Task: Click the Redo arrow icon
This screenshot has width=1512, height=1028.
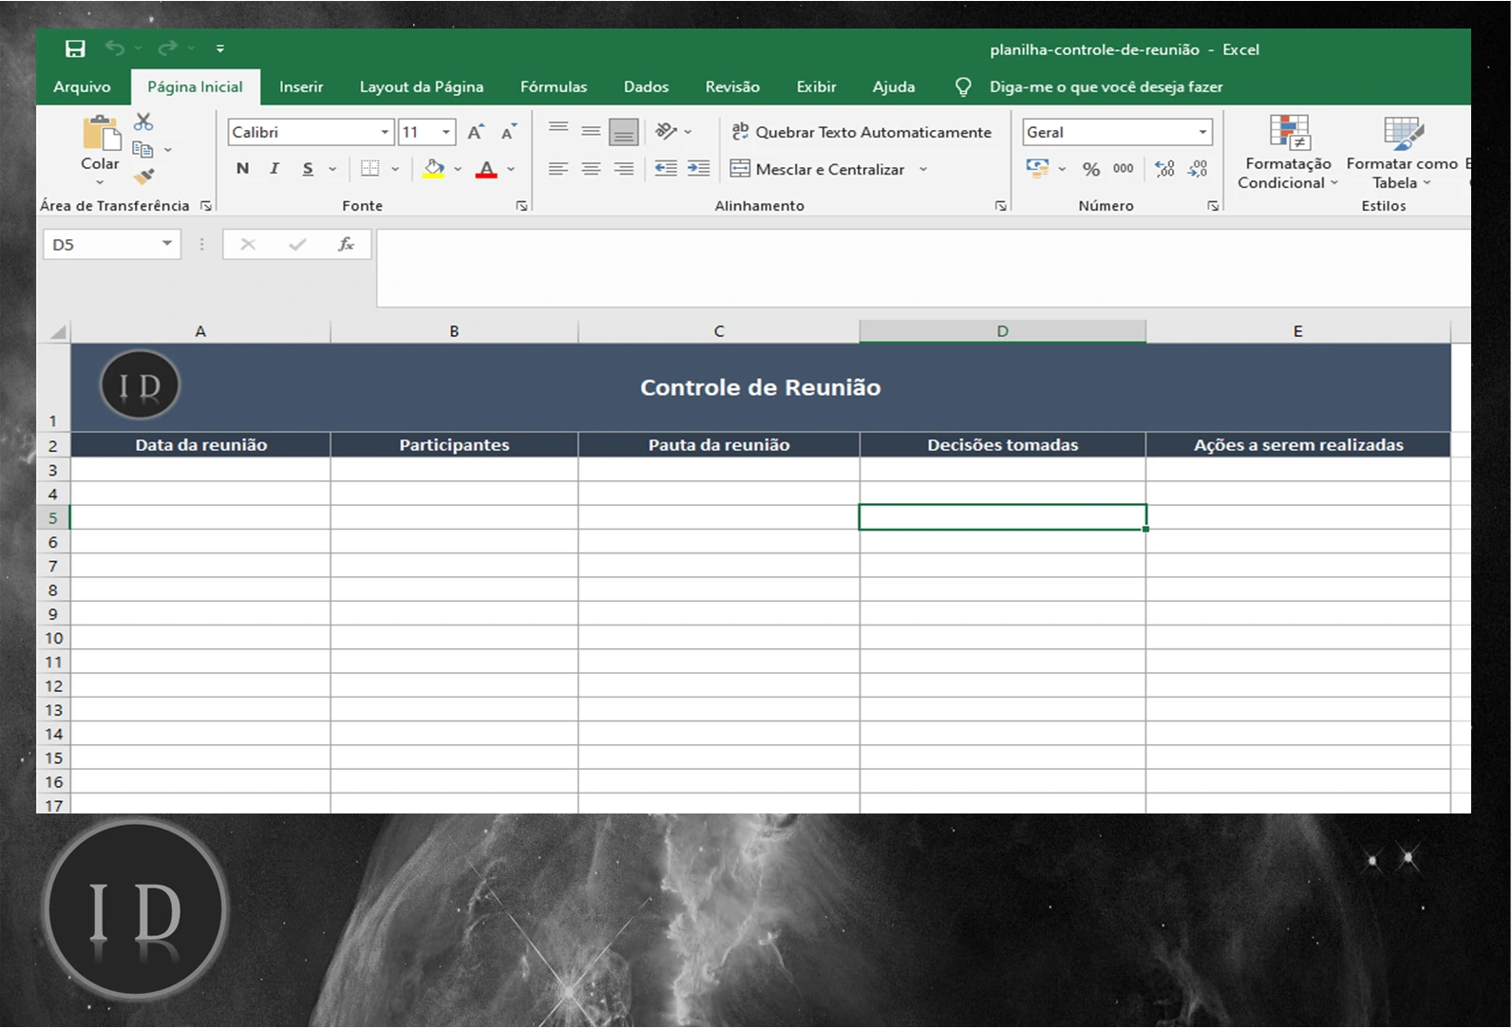Action: (x=168, y=48)
